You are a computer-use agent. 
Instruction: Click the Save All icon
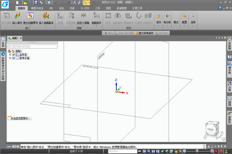[41, 3]
